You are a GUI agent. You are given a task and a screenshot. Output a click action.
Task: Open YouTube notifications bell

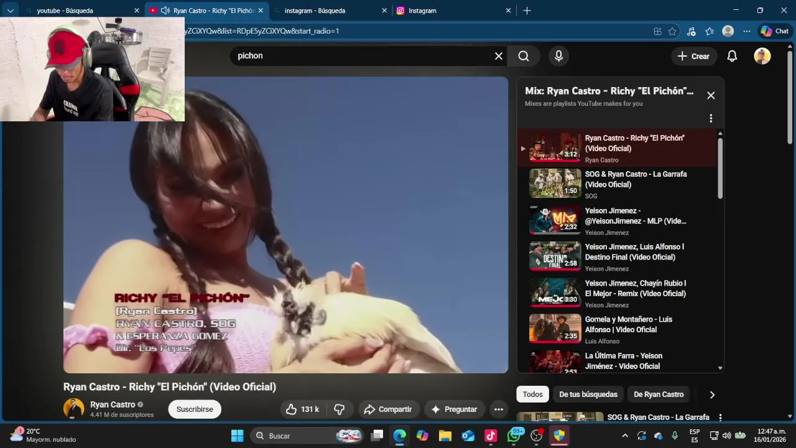tap(732, 56)
